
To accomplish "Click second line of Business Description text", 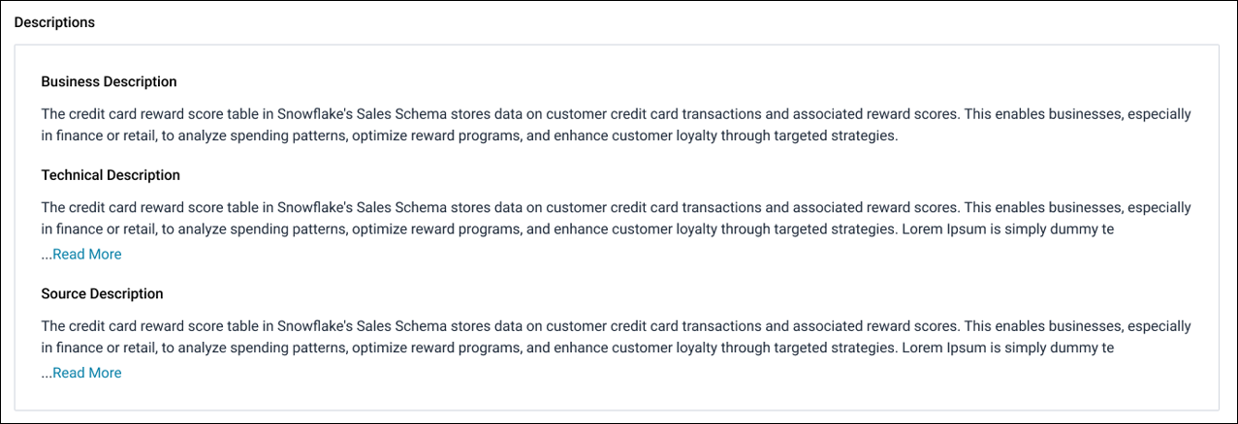I will click(x=470, y=136).
